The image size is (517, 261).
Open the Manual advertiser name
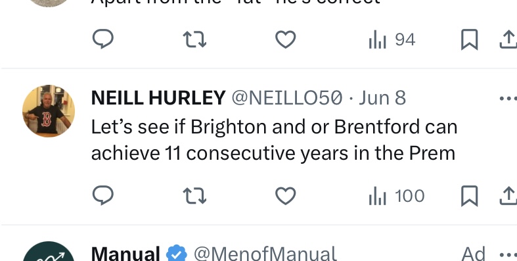(x=125, y=254)
